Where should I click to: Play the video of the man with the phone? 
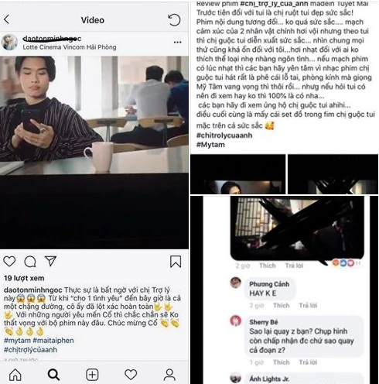[94, 153]
